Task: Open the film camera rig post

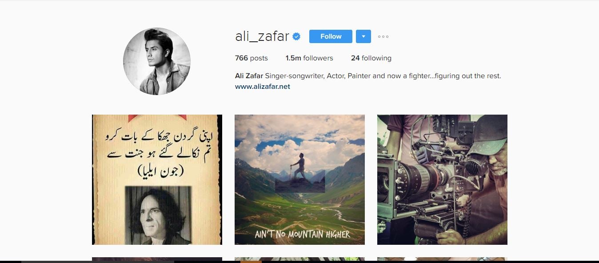Action: tap(442, 179)
